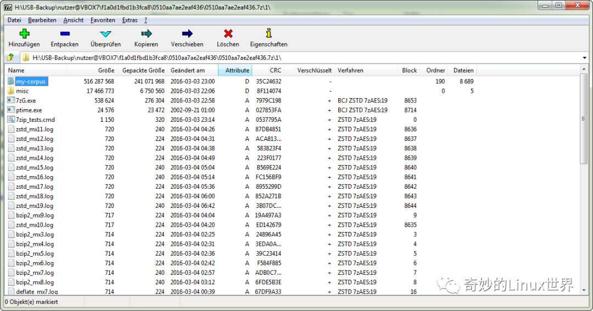
Task: Click the Eigenschaften info icon
Action: [268, 33]
